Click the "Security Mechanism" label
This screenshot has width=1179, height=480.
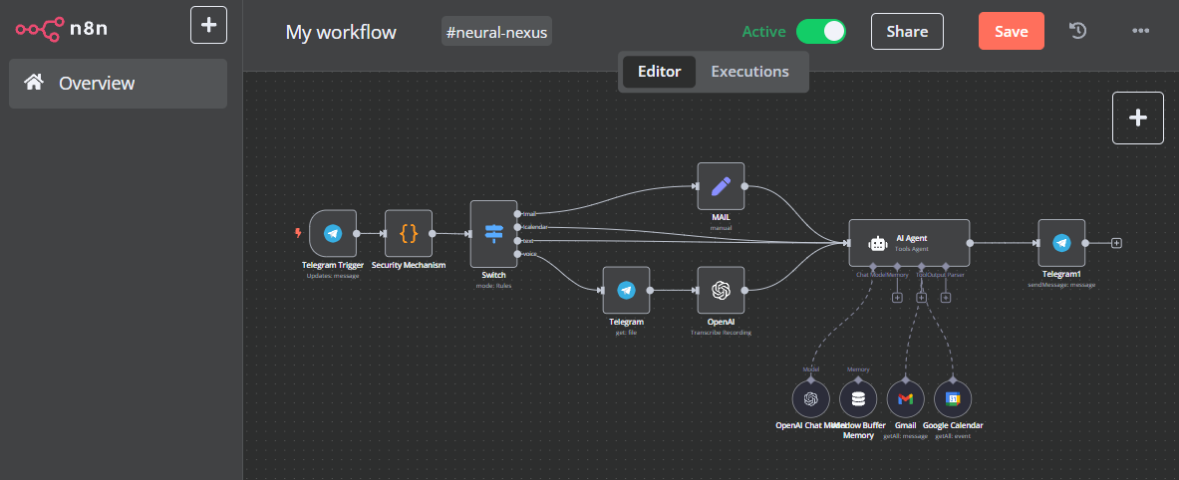click(x=409, y=265)
